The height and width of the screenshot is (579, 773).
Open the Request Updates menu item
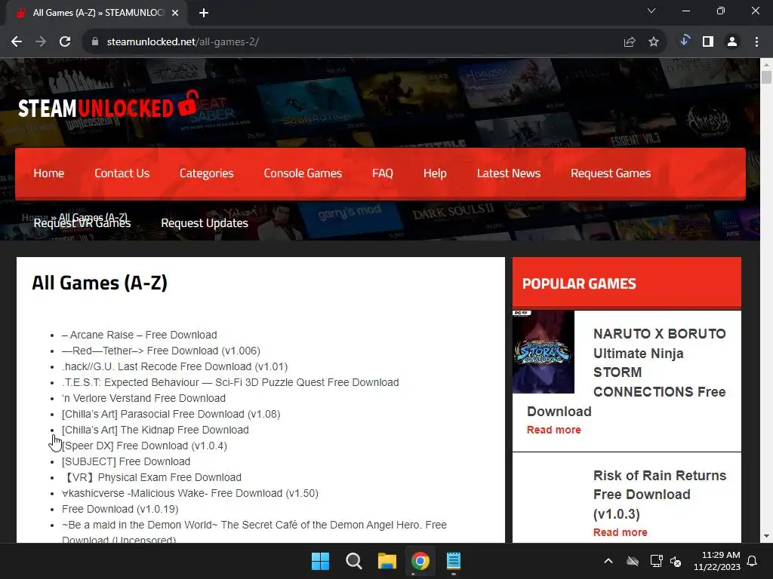pyautogui.click(x=205, y=223)
